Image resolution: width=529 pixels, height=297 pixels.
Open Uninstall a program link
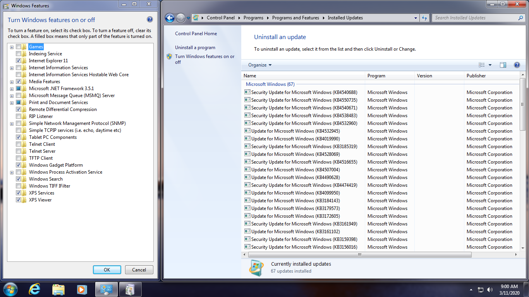(195, 48)
